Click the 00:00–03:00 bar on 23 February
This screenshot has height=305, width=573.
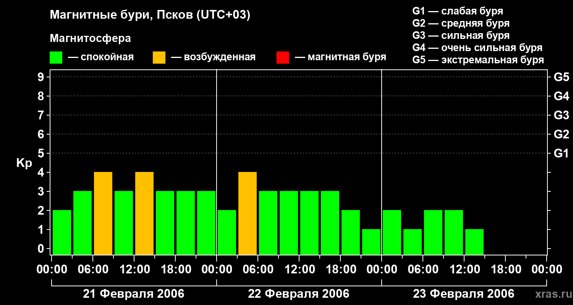[392, 232]
